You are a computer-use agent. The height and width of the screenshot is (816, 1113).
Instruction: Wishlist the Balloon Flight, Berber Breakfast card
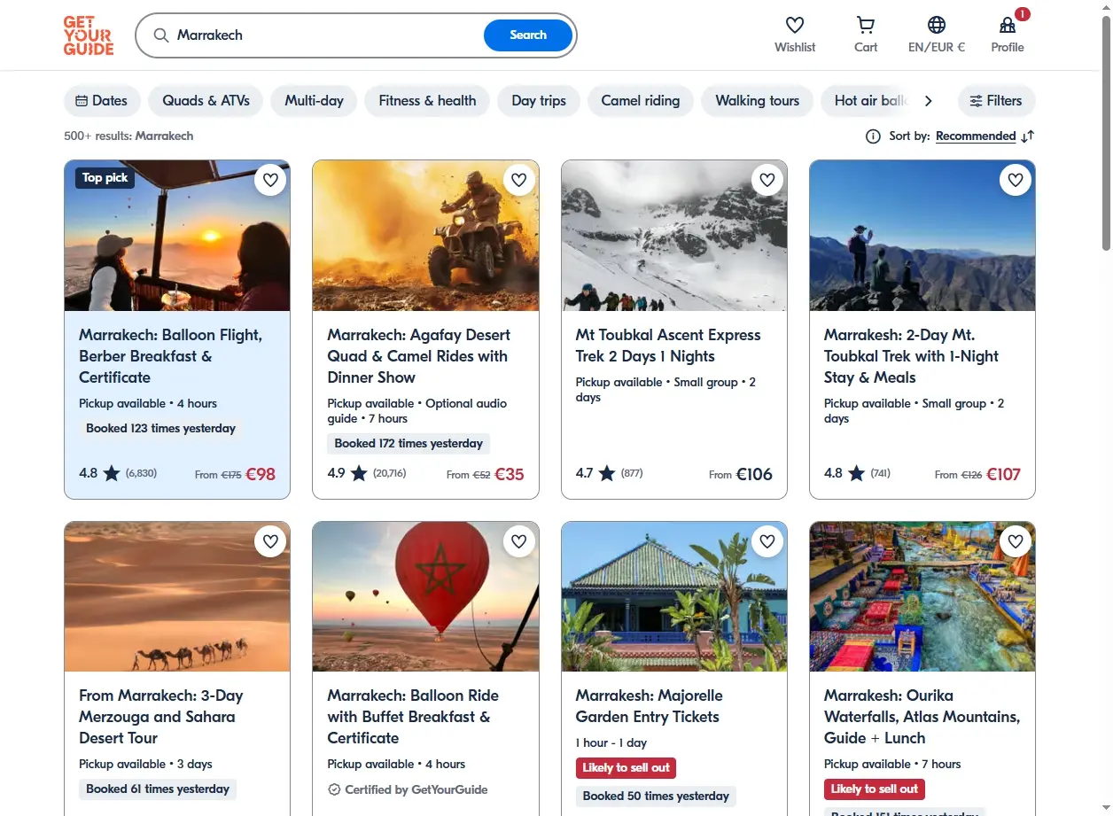[x=270, y=180]
